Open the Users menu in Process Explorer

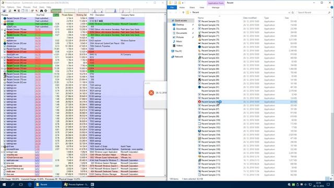(42, 7)
